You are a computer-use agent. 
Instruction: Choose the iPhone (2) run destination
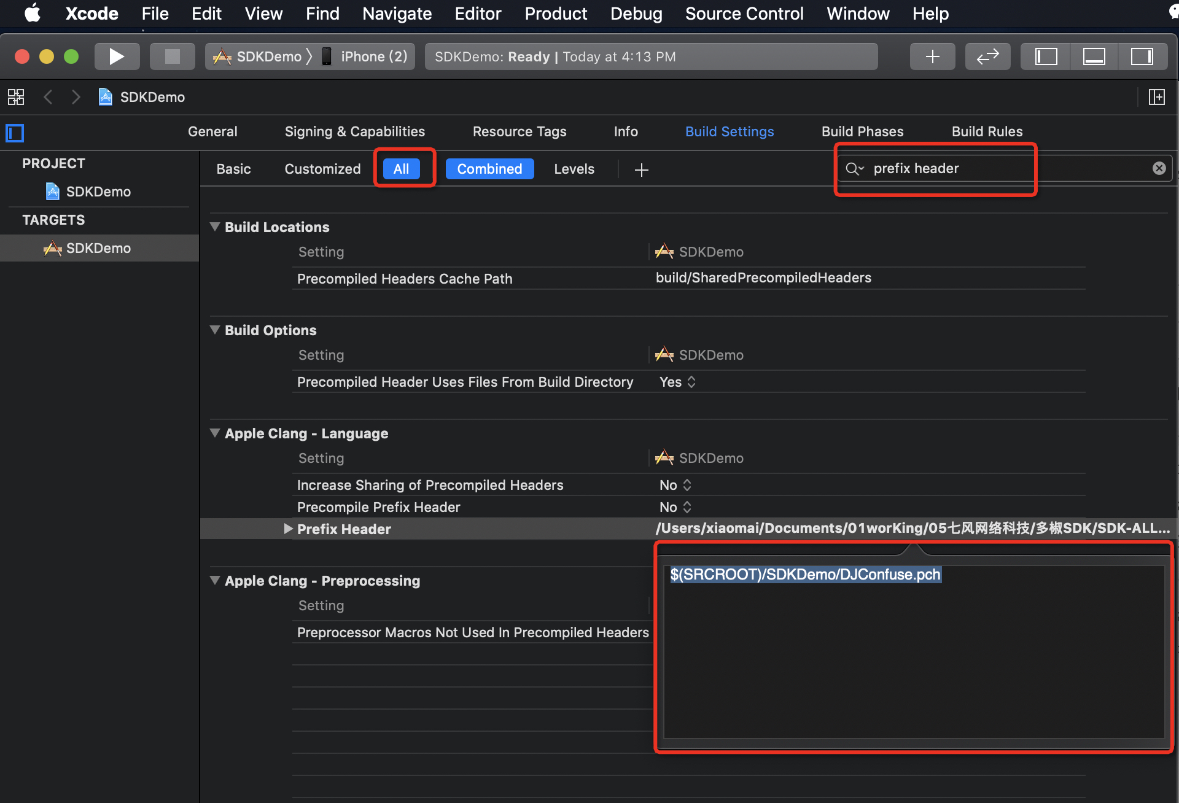tap(365, 56)
